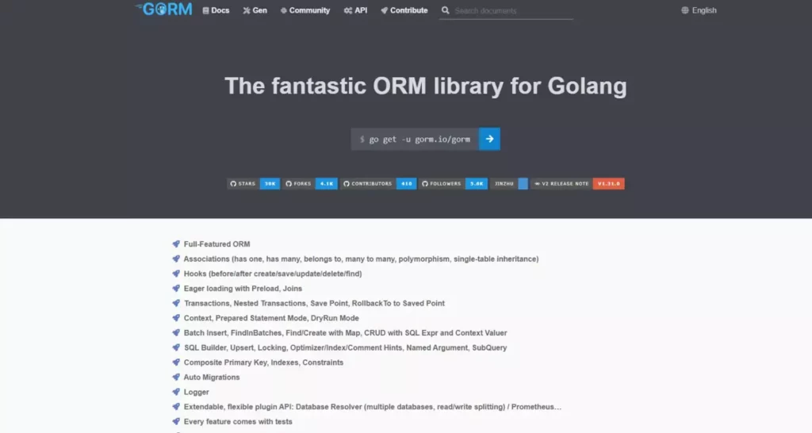The image size is (812, 433).
Task: Click the rocket bullet beside Full-Featured ORM
Action: [176, 244]
